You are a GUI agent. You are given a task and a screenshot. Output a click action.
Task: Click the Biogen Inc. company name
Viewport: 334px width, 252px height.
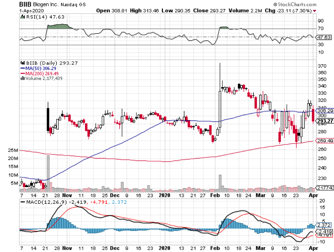tap(46, 4)
